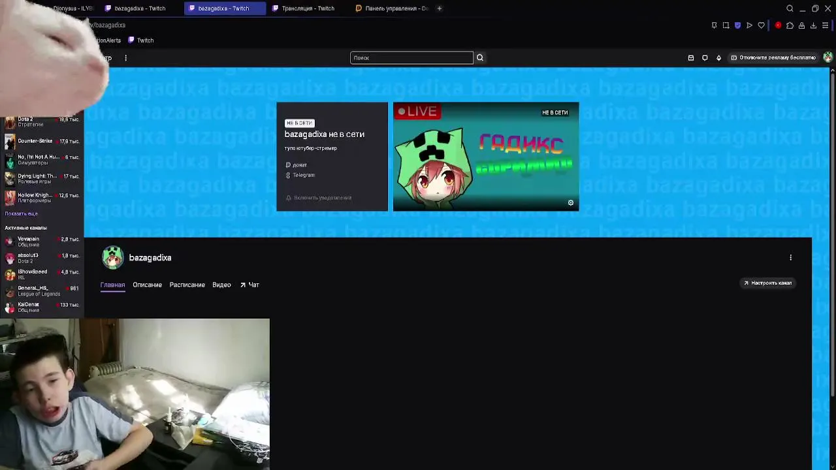Open the донат link on channel card

pyautogui.click(x=296, y=165)
